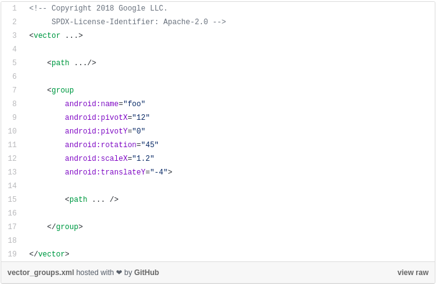Click the opening vector tag text
Viewport: 436px width, 285px height.
pyautogui.click(x=47, y=36)
